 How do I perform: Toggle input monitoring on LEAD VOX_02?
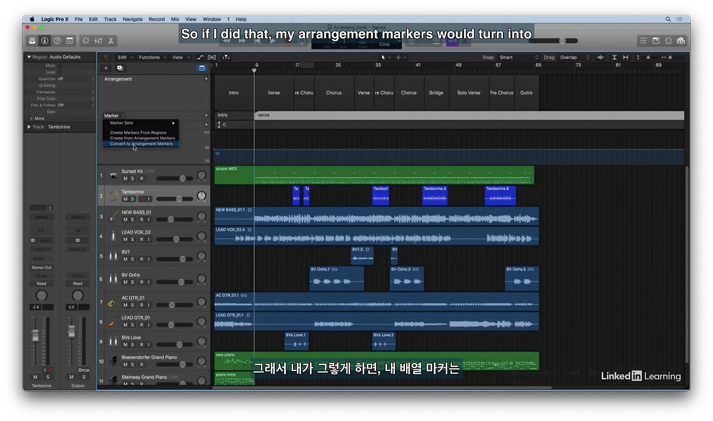(149, 239)
